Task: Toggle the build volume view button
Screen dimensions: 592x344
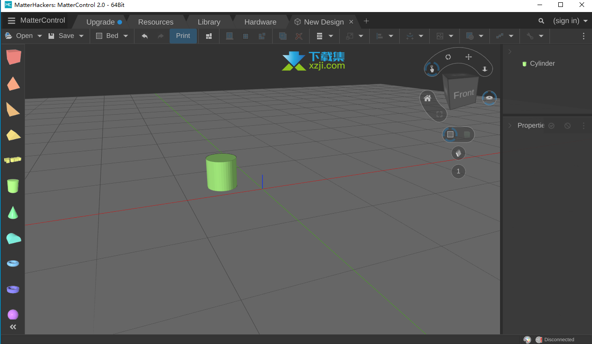Action: [x=467, y=135]
